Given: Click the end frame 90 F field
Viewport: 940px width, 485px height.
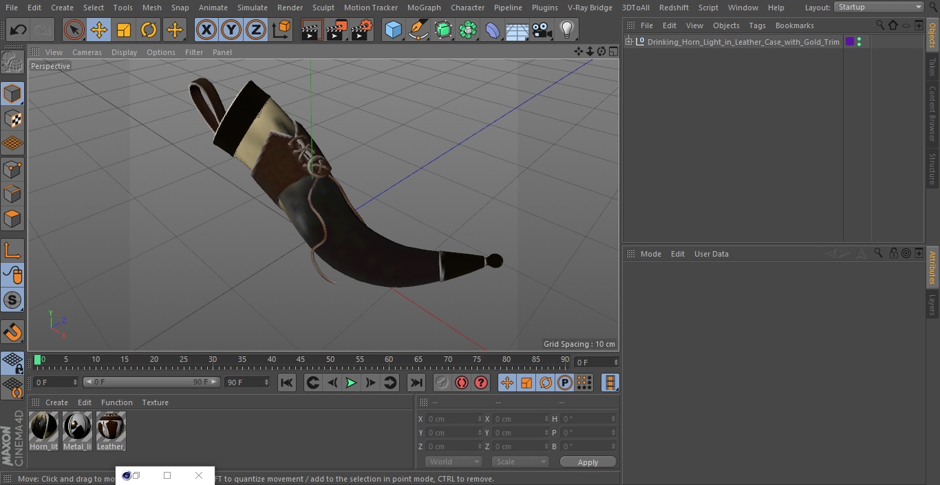Looking at the screenshot, I should click(x=247, y=382).
